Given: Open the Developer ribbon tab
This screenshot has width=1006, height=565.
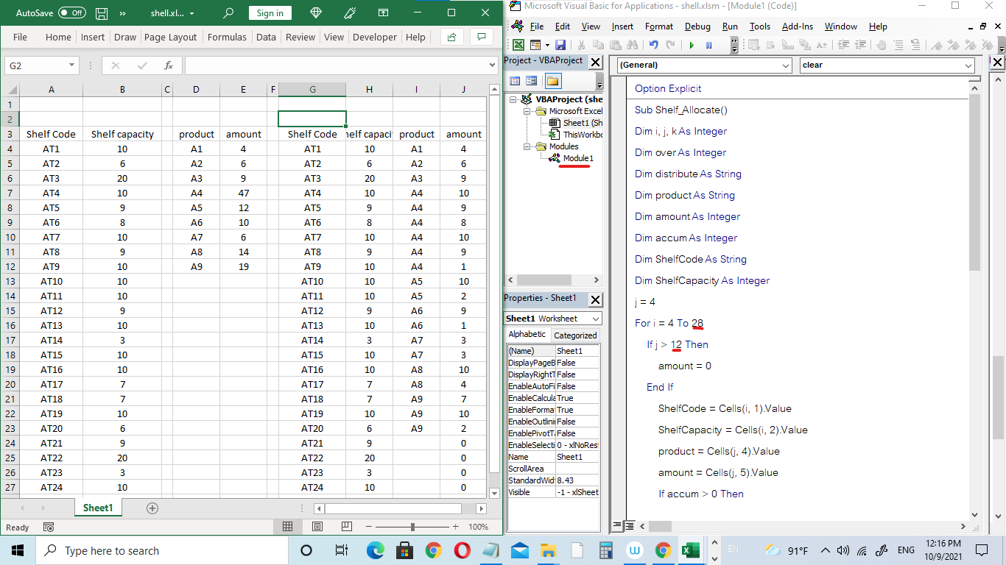Looking at the screenshot, I should tap(375, 37).
